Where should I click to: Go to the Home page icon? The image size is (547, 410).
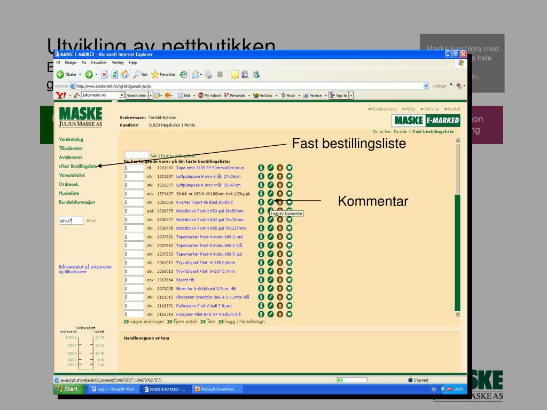point(125,75)
